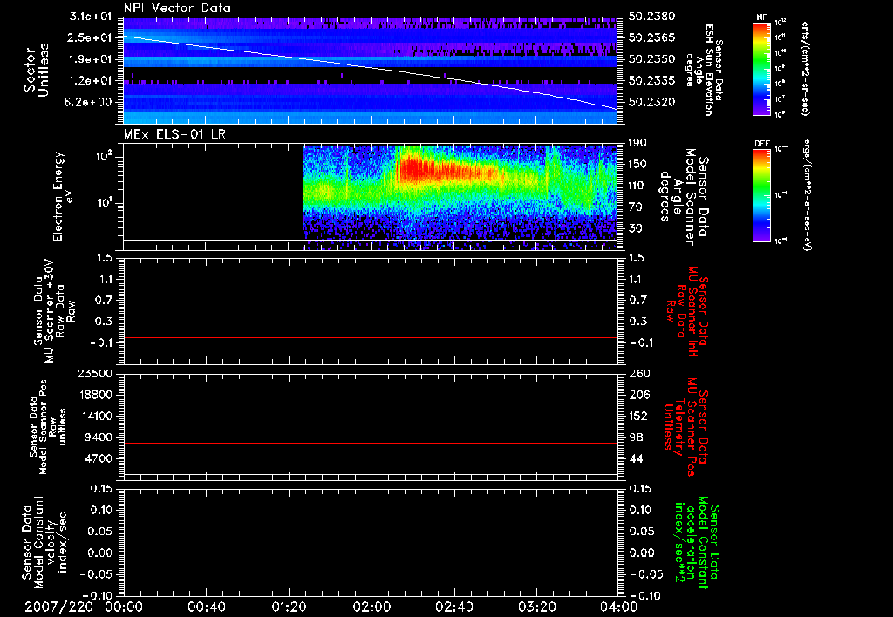Click the 44 telemetry tick value
The height and width of the screenshot is (617, 893).
click(635, 458)
